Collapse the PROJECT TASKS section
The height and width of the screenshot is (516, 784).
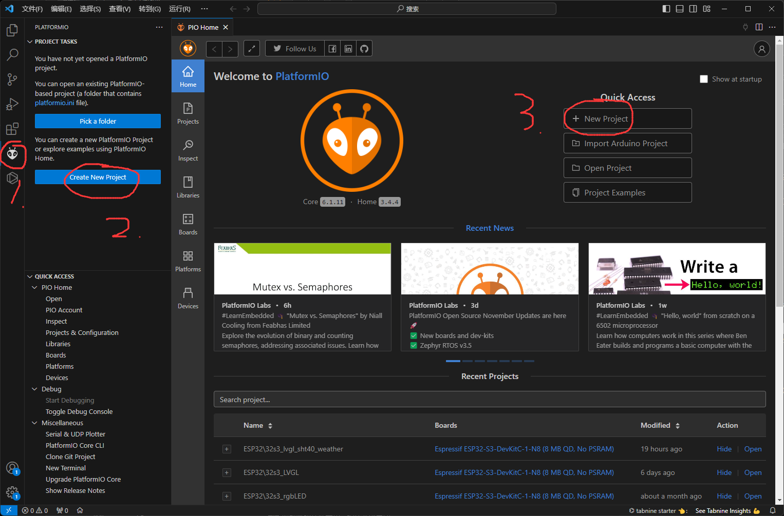click(30, 42)
